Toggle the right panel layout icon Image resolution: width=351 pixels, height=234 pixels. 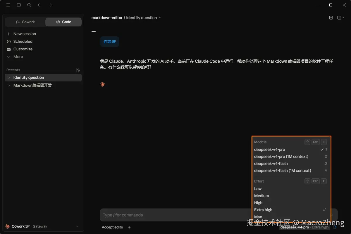click(339, 18)
